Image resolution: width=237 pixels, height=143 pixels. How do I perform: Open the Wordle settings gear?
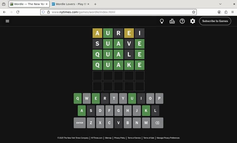193,21
